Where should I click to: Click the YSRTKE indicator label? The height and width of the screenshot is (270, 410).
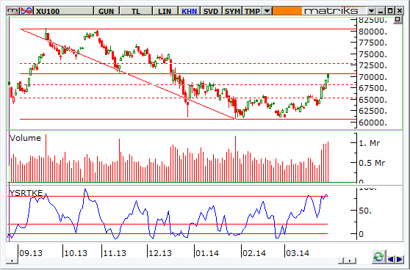[x=26, y=193]
